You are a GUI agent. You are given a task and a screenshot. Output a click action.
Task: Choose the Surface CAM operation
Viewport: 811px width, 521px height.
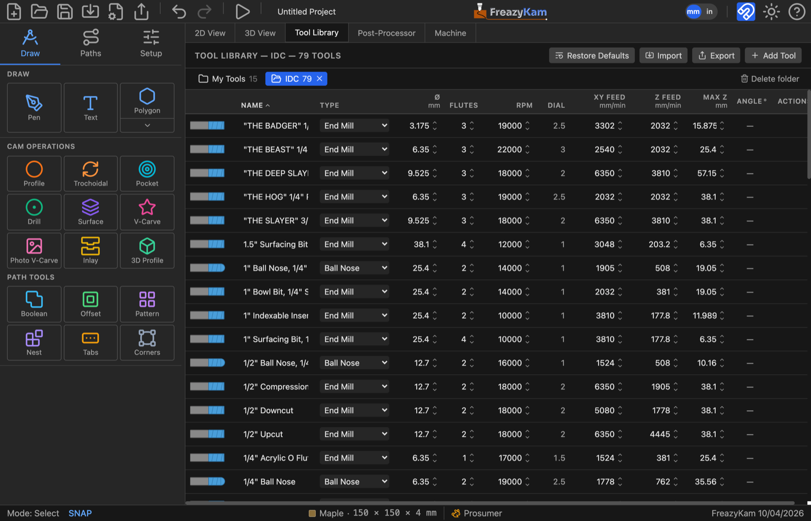[91, 212]
